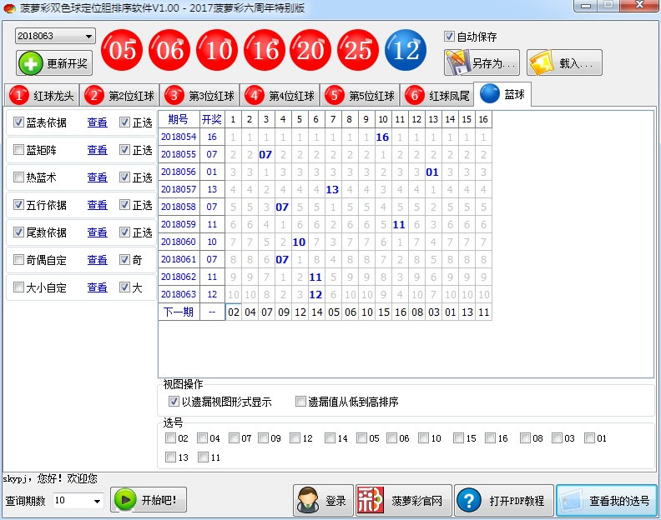
Task: Check the 遗漏值从低到高排序 option
Action: click(x=301, y=402)
